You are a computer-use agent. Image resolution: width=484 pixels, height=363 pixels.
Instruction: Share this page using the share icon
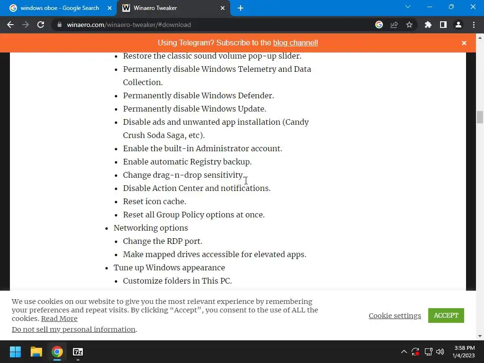coord(394,25)
